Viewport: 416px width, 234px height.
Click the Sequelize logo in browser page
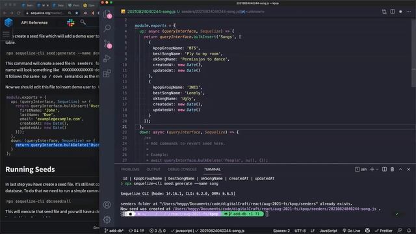point(8,23)
